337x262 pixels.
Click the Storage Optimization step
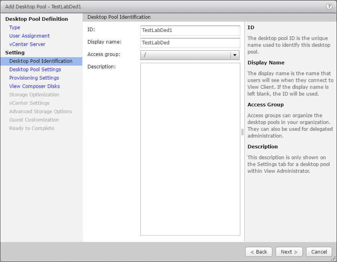(x=34, y=95)
